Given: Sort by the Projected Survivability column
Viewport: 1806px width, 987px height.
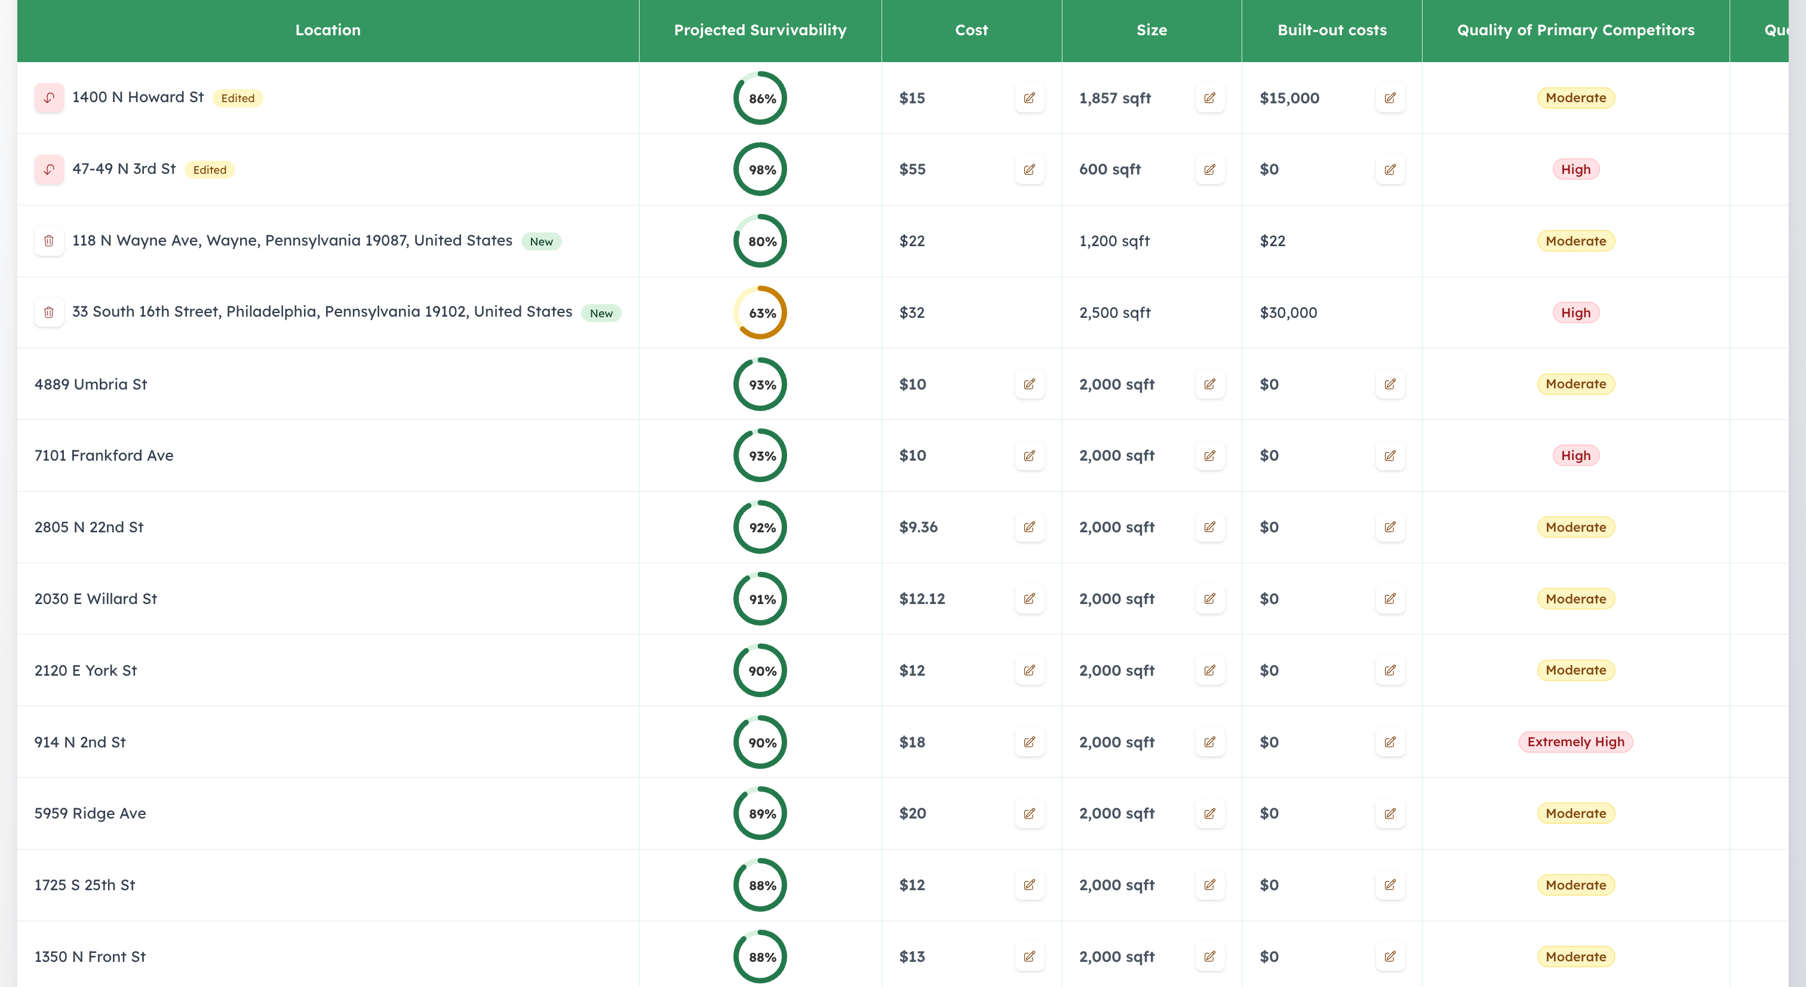Looking at the screenshot, I should (760, 30).
